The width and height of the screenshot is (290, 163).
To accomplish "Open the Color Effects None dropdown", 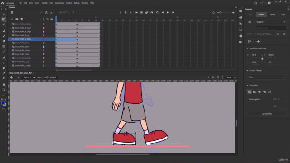I will coord(267,77).
